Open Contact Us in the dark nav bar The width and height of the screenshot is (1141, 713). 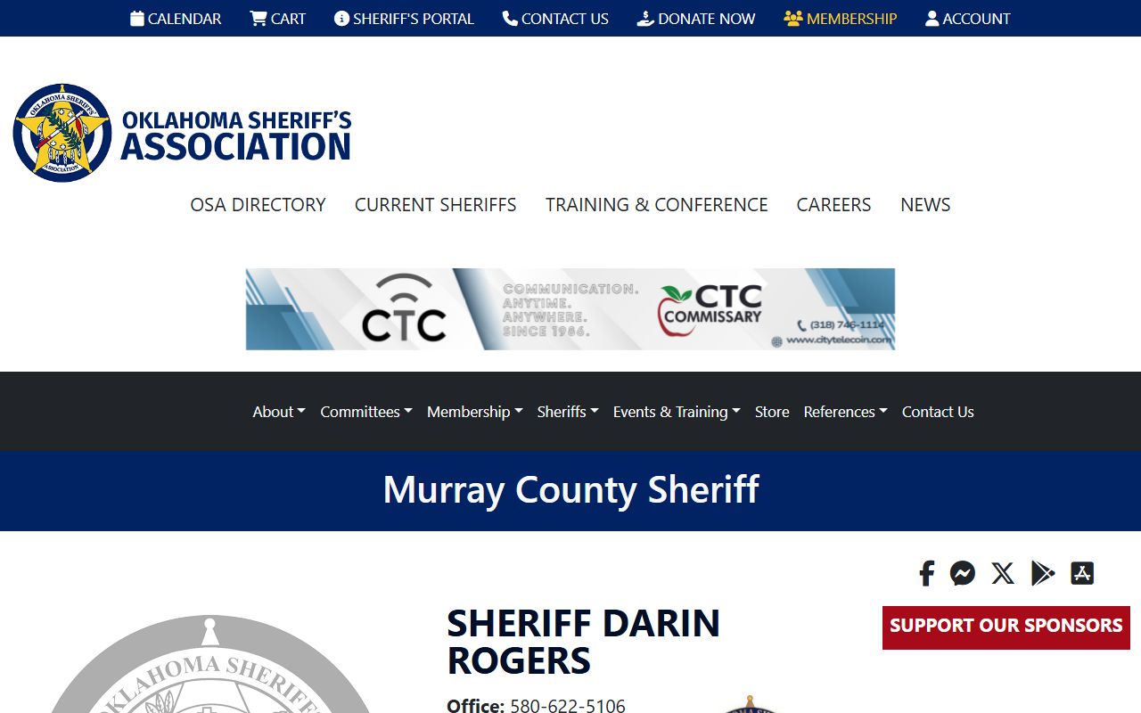tap(938, 412)
